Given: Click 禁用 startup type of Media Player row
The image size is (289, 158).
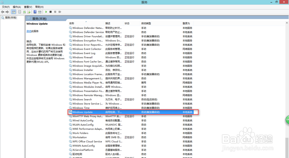Looking at the screenshot, I should point(144,83).
